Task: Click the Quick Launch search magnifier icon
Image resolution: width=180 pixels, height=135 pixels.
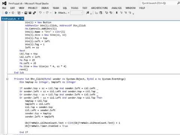Action: [x=178, y=3]
